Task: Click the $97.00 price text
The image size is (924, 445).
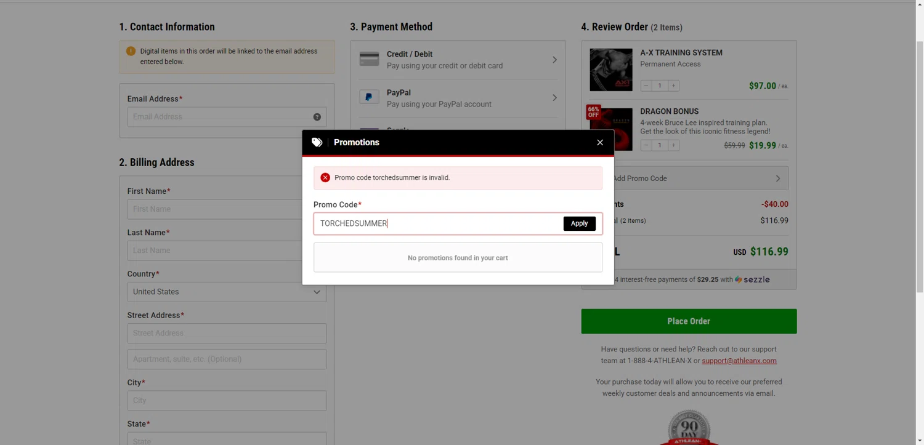Action: click(762, 86)
